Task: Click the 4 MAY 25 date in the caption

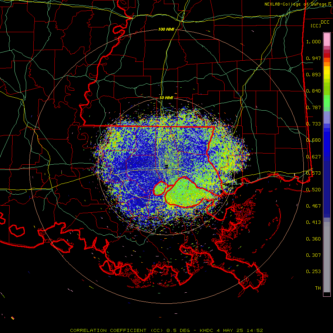Action: 230,330
